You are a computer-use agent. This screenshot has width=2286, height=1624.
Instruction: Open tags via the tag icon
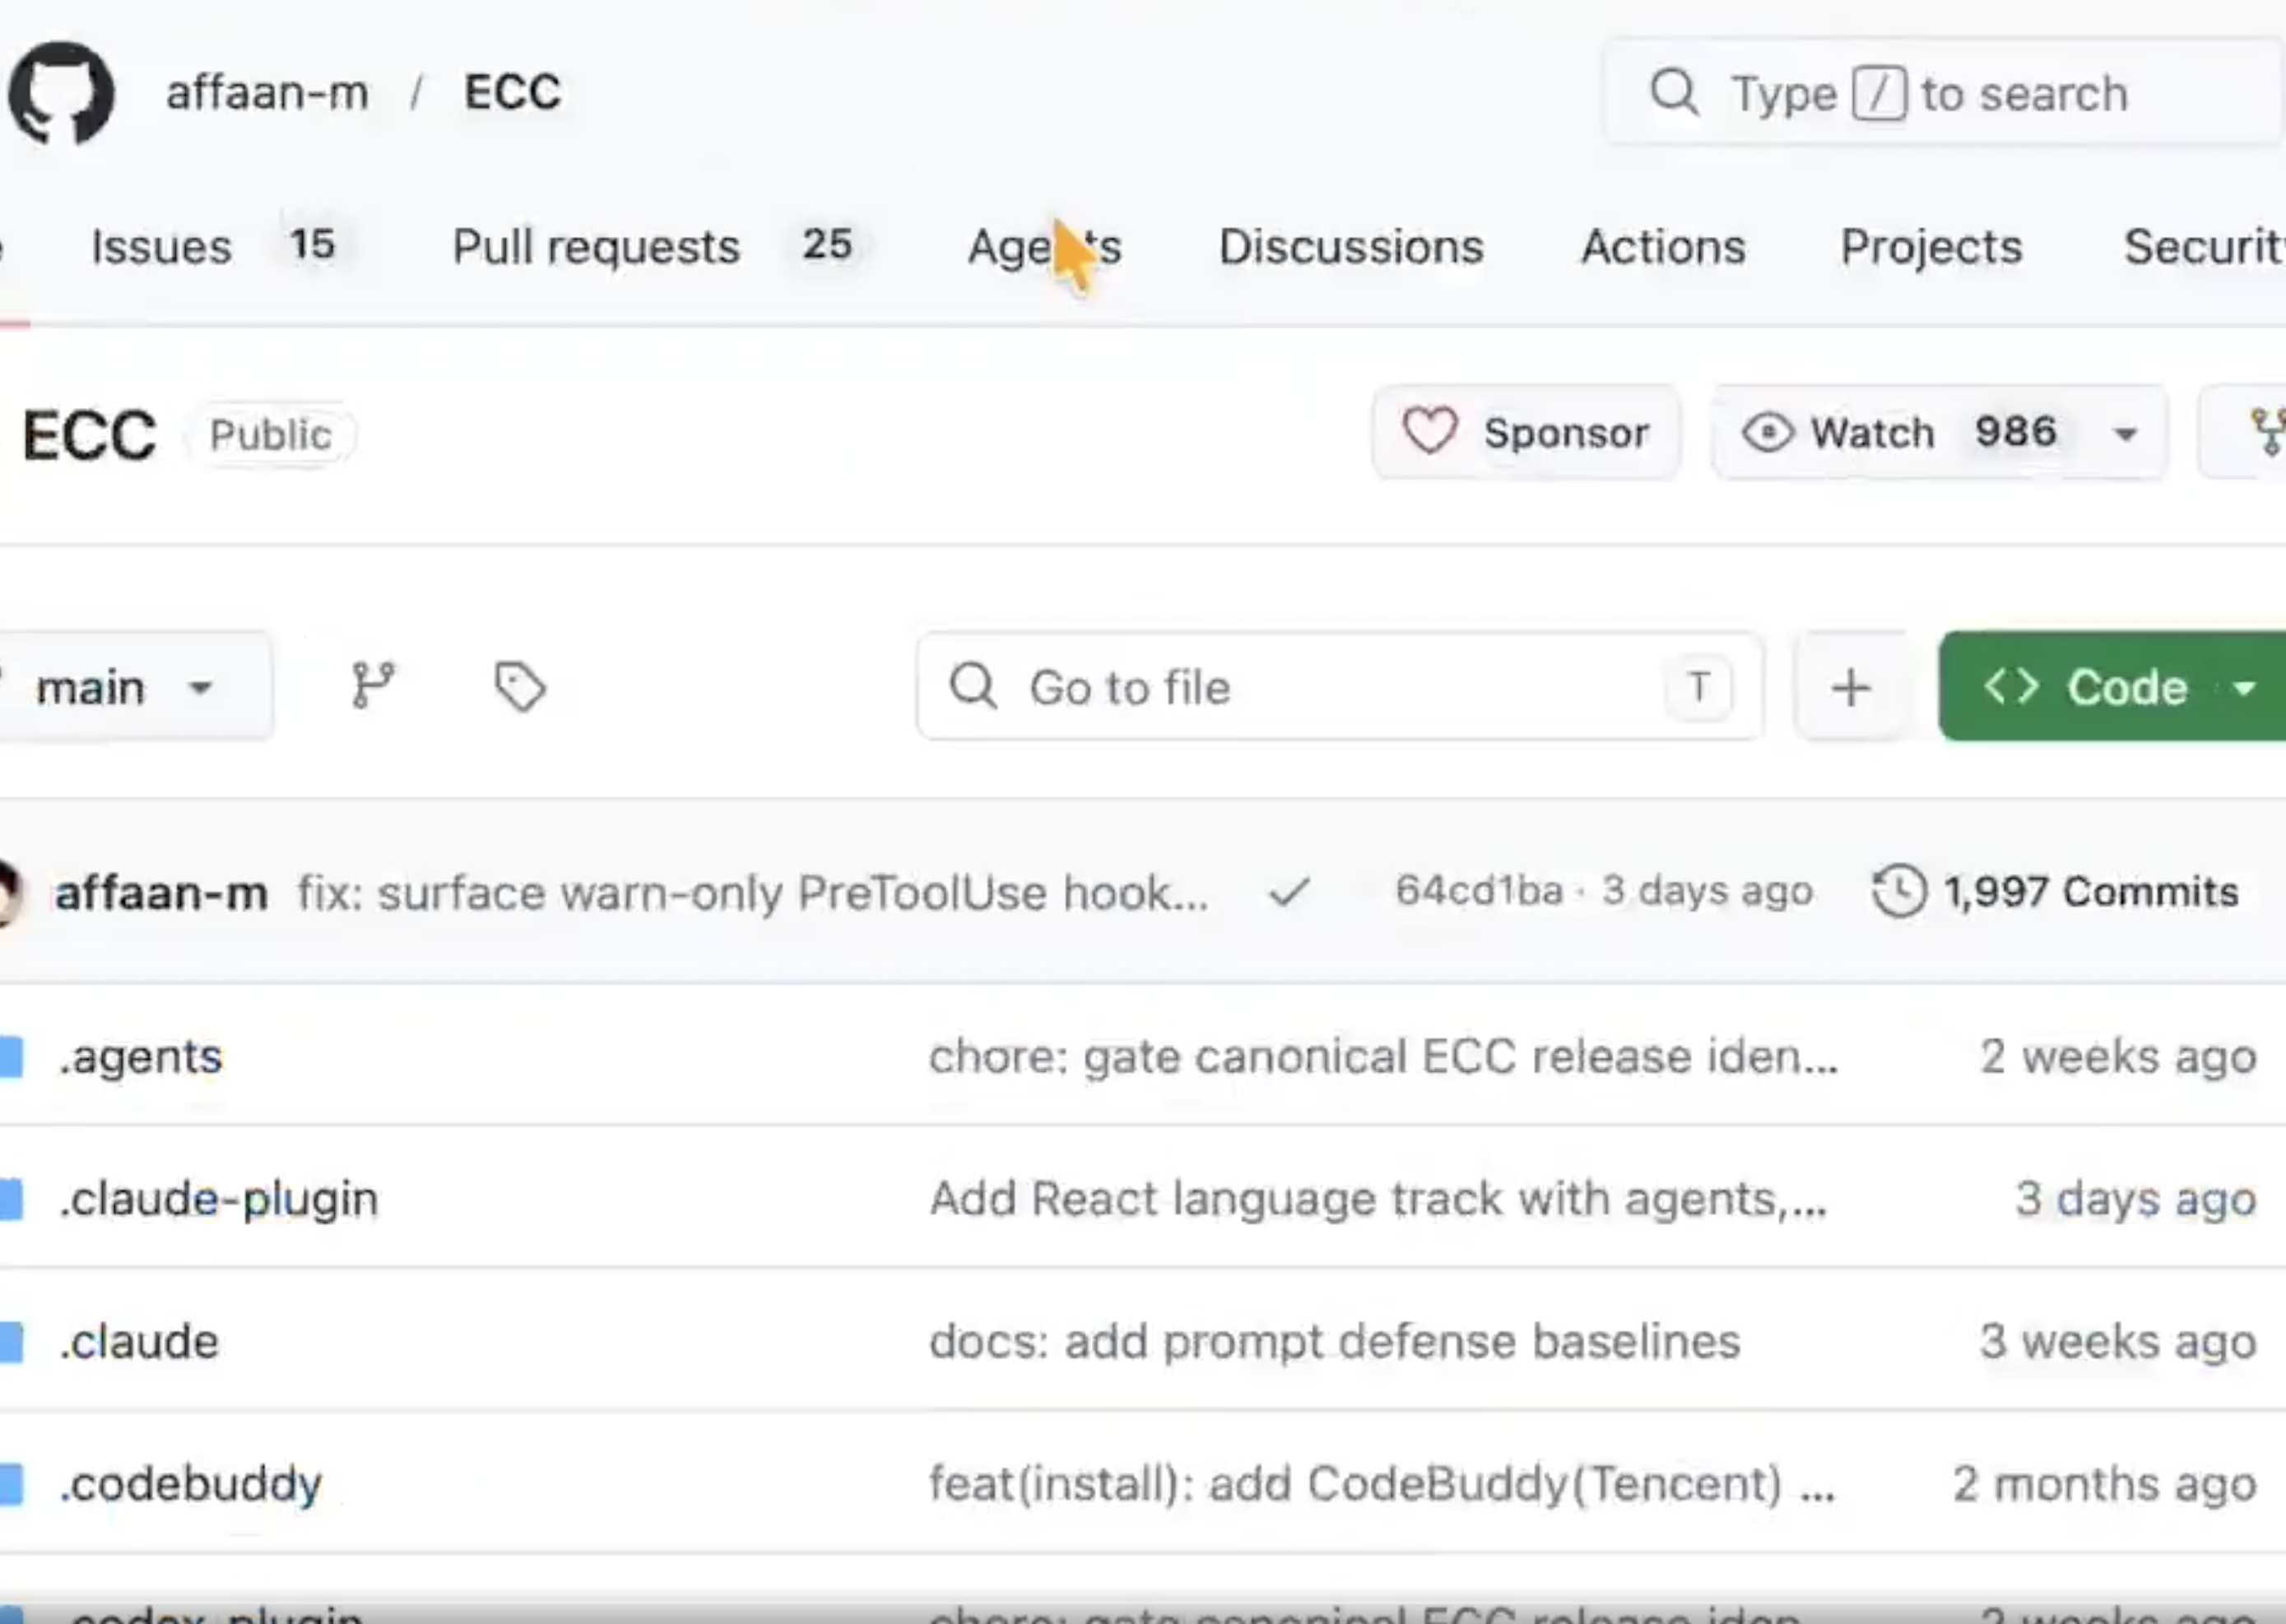[520, 686]
